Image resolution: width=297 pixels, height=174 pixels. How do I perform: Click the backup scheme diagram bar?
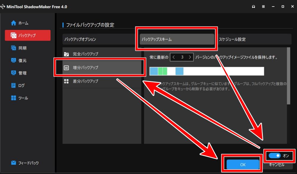207,71
